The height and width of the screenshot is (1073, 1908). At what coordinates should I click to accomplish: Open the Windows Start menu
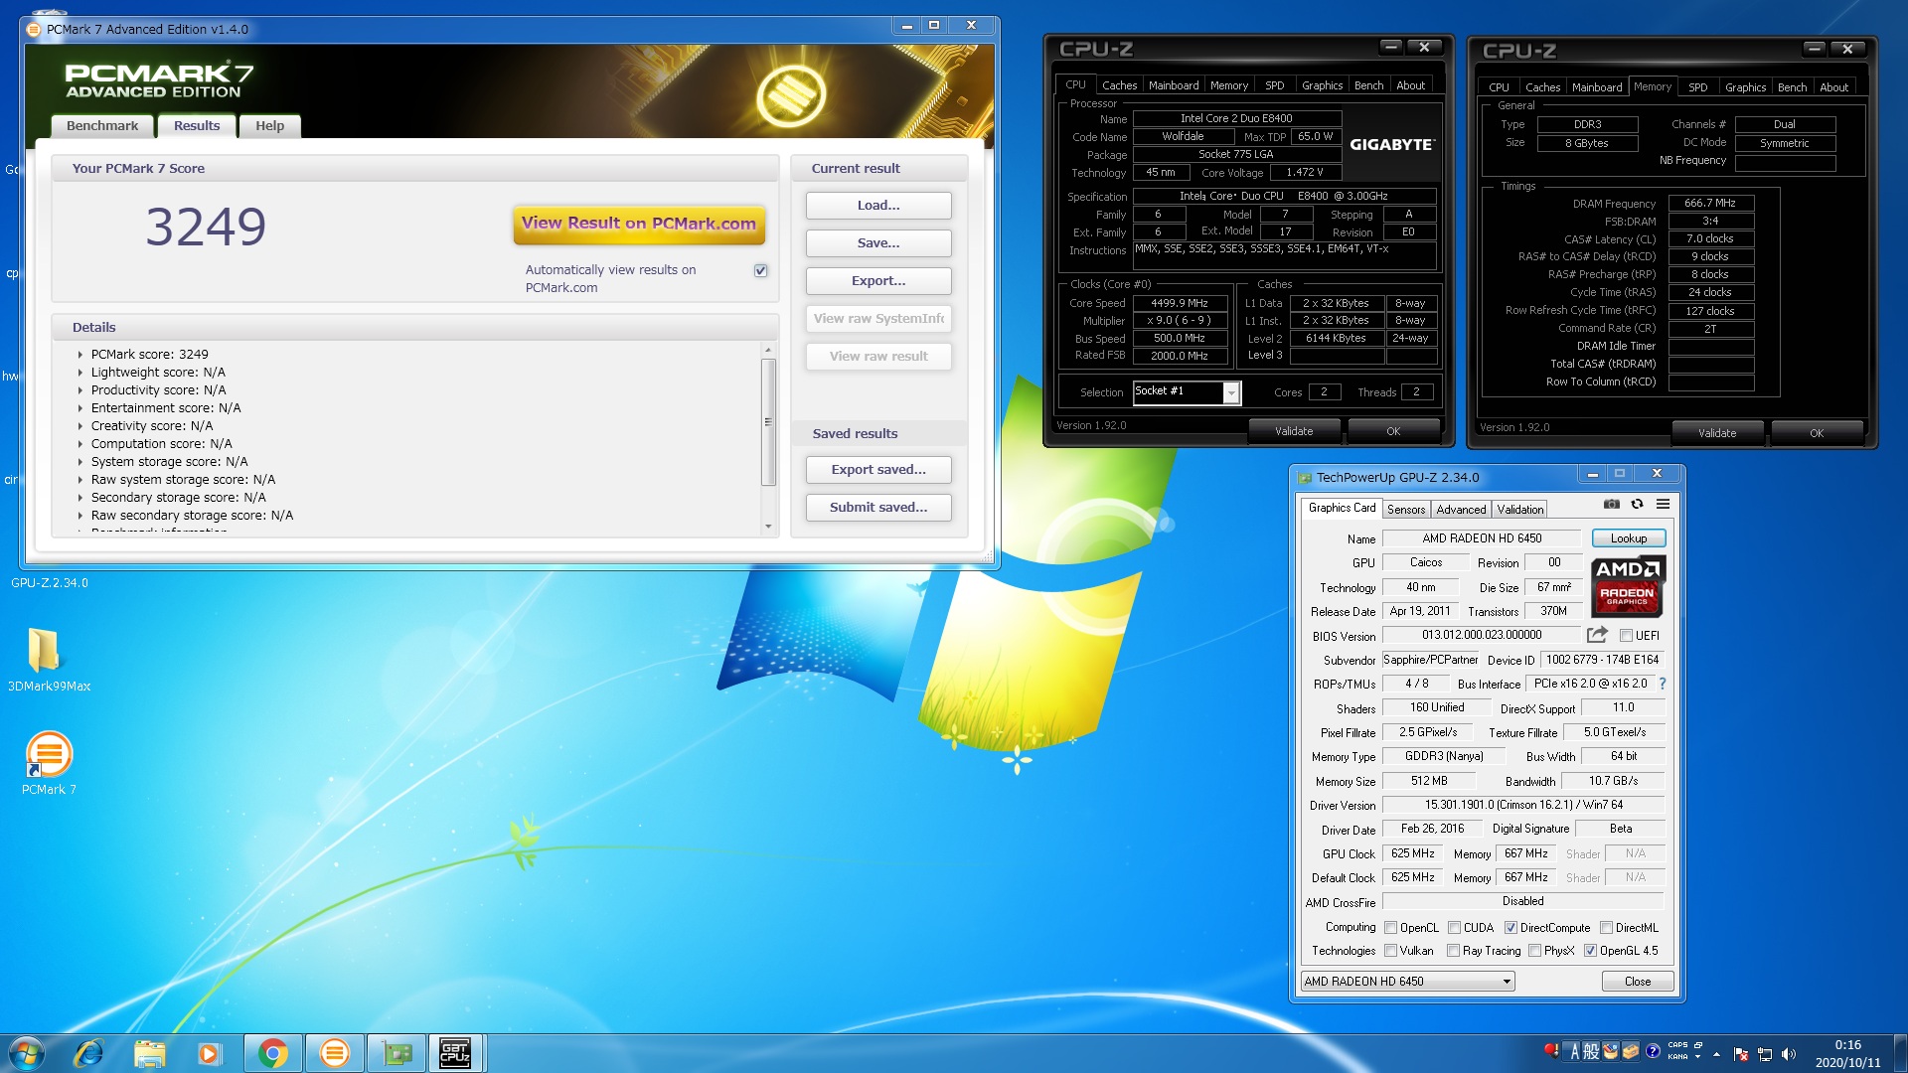click(x=26, y=1053)
